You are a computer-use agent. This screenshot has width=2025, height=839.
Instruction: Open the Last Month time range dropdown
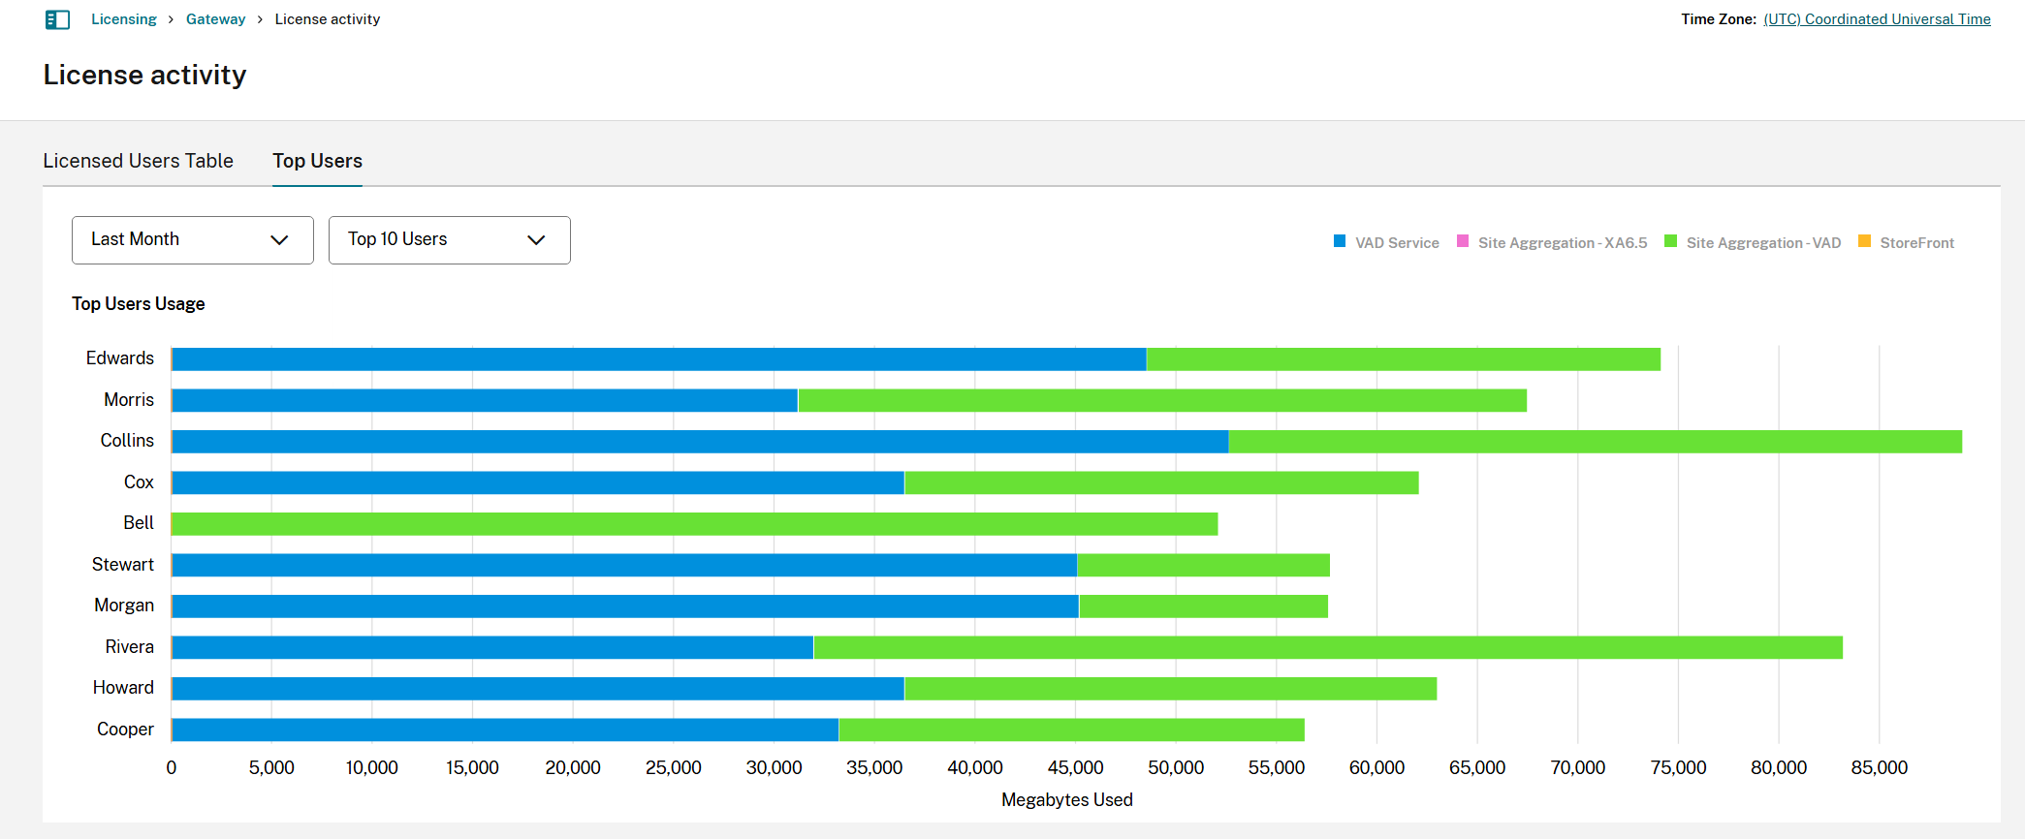192,240
